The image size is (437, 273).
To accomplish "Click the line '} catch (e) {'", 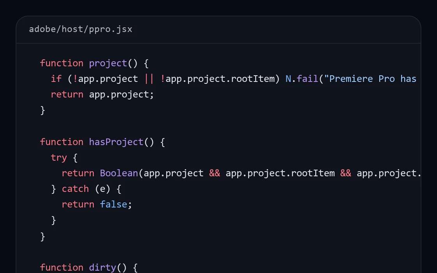I will (x=86, y=189).
